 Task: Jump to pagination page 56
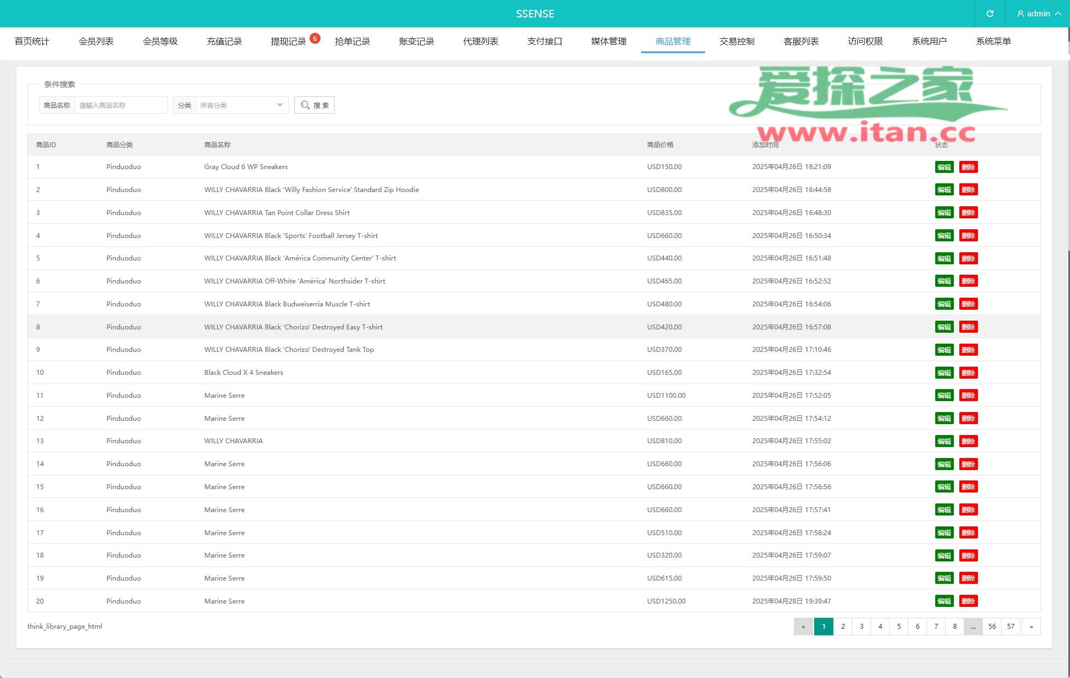tap(992, 627)
